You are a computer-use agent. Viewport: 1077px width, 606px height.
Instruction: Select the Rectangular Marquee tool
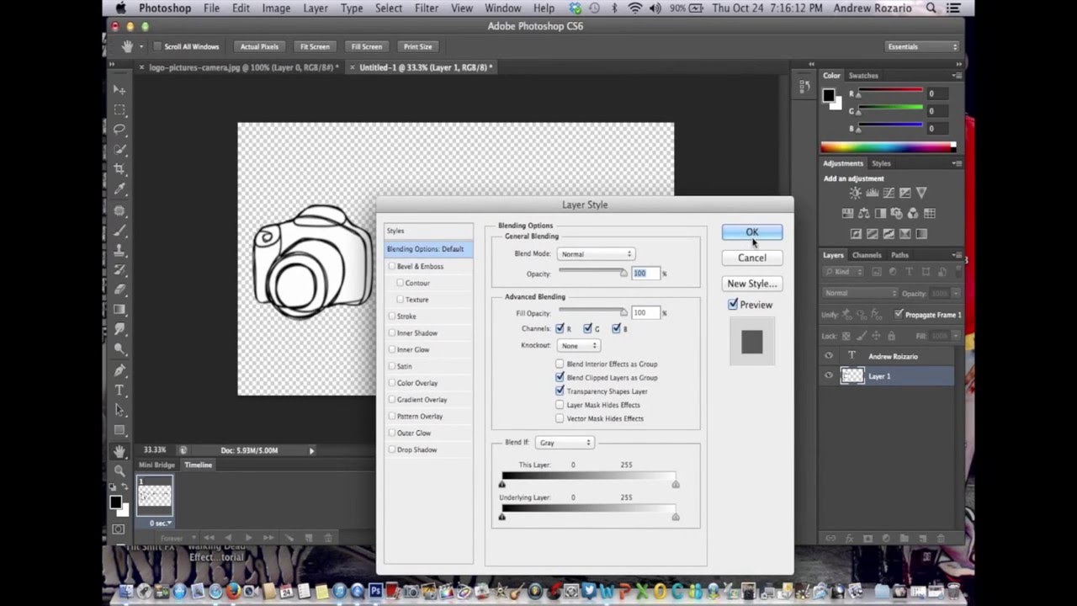tap(119, 109)
